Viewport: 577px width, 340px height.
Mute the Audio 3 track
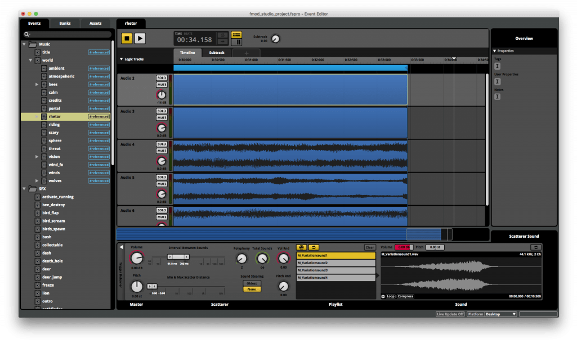click(x=162, y=117)
